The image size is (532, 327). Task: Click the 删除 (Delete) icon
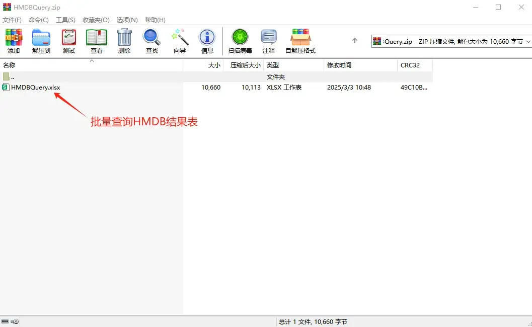[x=124, y=40]
